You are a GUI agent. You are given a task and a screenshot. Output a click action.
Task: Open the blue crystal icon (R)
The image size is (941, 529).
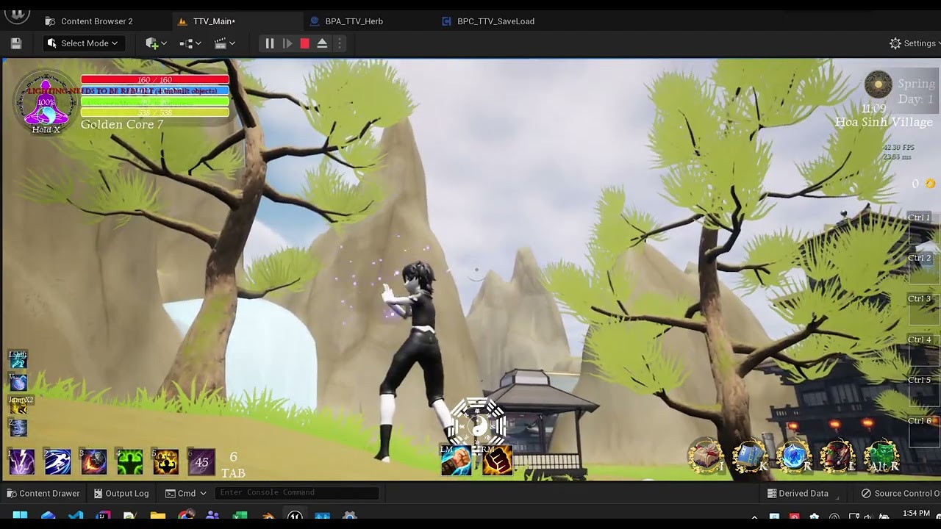(794, 456)
